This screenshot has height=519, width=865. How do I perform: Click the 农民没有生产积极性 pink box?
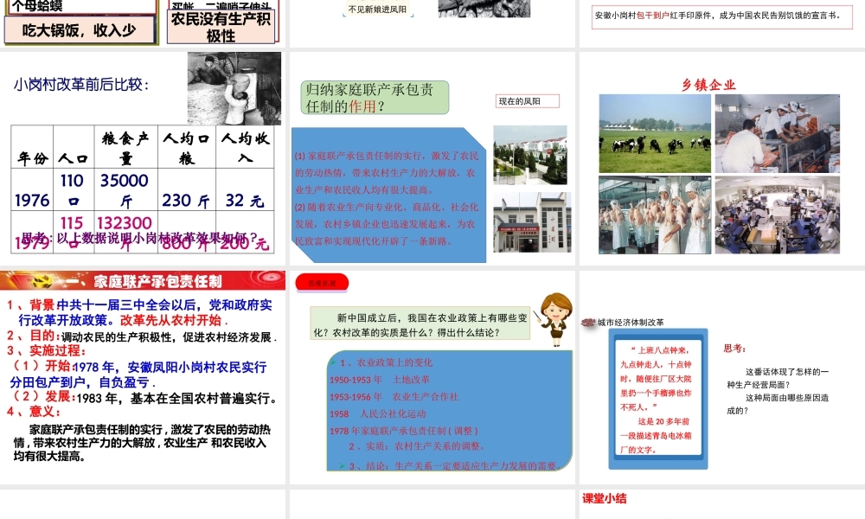point(221,27)
